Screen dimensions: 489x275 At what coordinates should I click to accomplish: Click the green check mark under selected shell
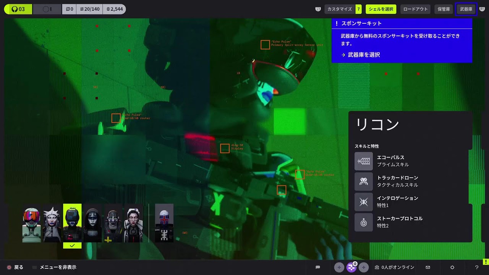point(72,246)
